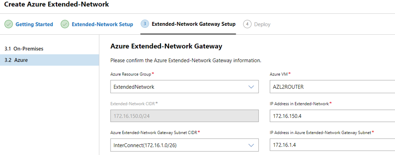Select 3.2 Azure in sidebar
The width and height of the screenshot is (395, 155).
[49, 60]
